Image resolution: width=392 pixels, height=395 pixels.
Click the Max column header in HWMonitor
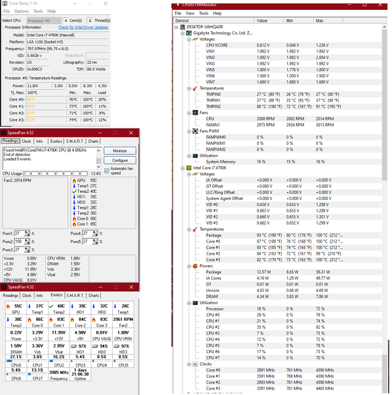click(328, 20)
